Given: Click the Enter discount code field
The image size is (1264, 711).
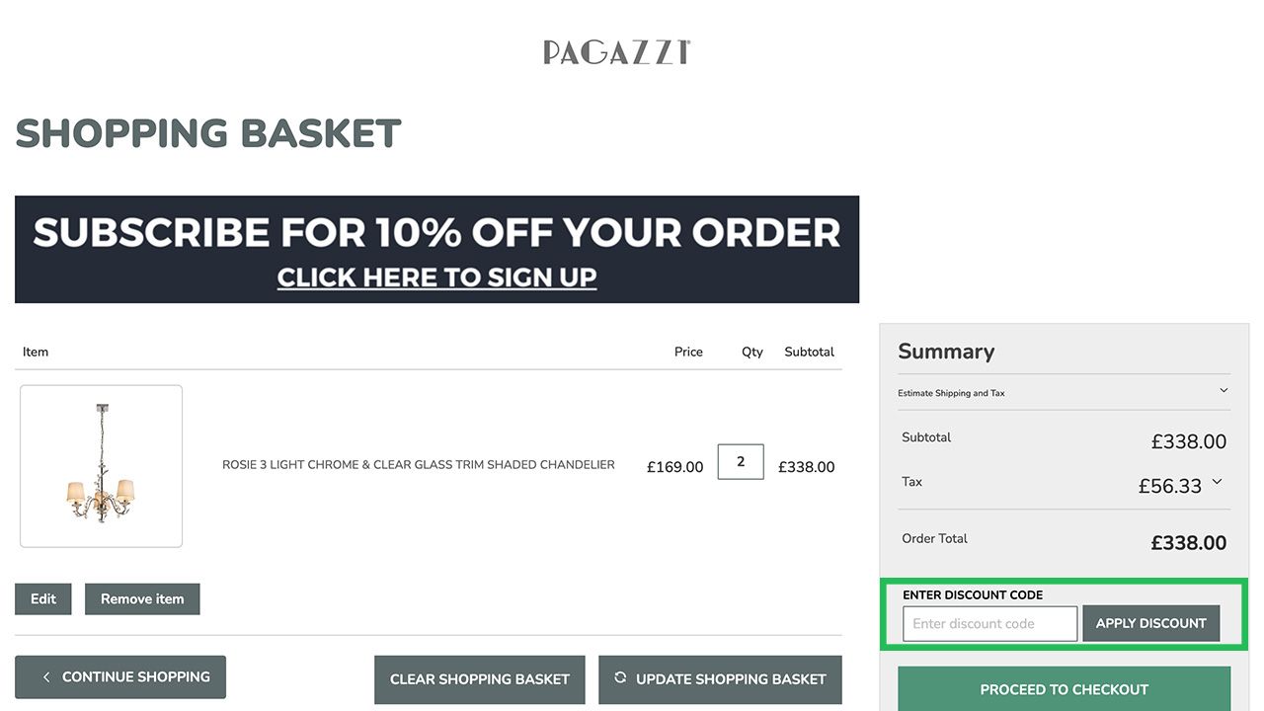Looking at the screenshot, I should pyautogui.click(x=989, y=624).
